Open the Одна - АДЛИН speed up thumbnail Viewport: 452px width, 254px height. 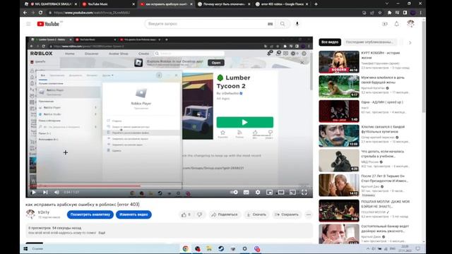[x=339, y=111]
